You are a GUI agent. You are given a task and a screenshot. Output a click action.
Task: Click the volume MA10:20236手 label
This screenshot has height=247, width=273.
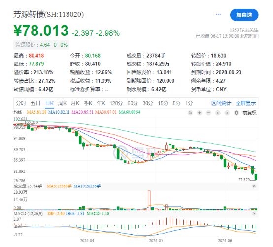point(87,186)
